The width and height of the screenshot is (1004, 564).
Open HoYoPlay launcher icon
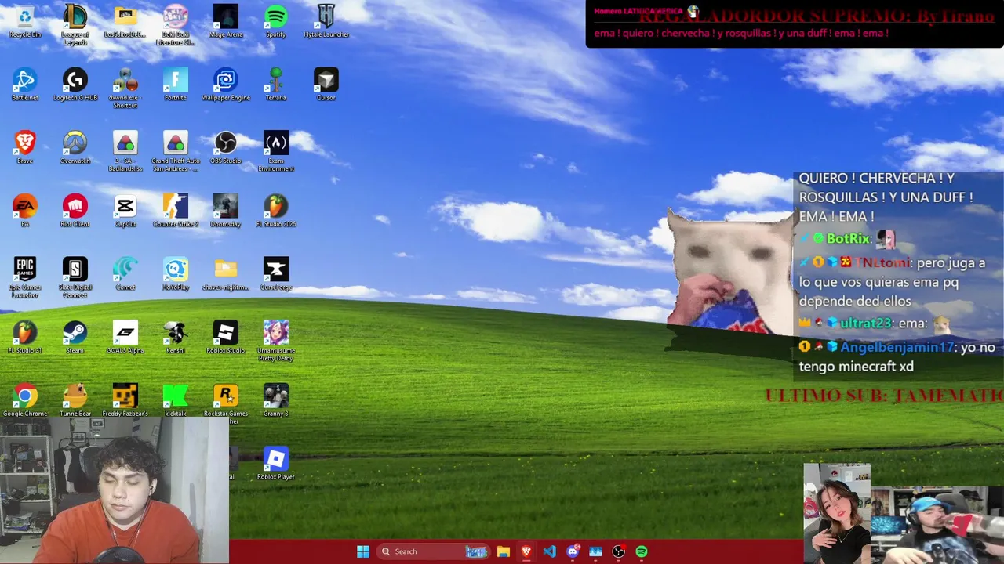coord(176,273)
